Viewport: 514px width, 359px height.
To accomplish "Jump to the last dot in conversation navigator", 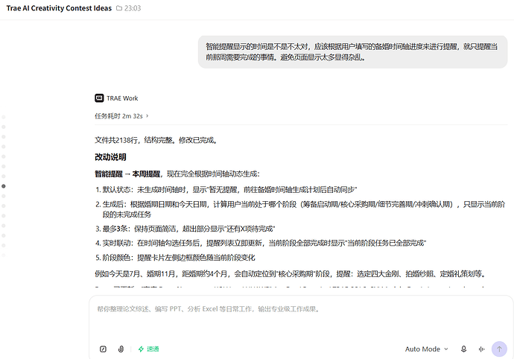I will click(x=4, y=255).
